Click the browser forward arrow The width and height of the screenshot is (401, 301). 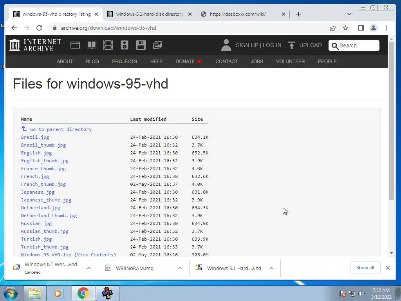27,28
